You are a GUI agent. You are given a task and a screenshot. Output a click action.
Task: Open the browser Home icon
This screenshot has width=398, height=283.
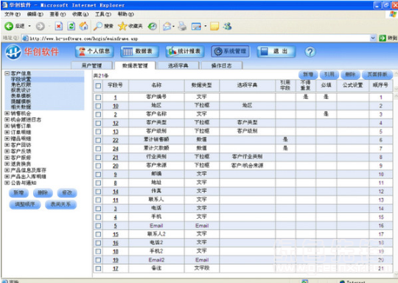84,26
